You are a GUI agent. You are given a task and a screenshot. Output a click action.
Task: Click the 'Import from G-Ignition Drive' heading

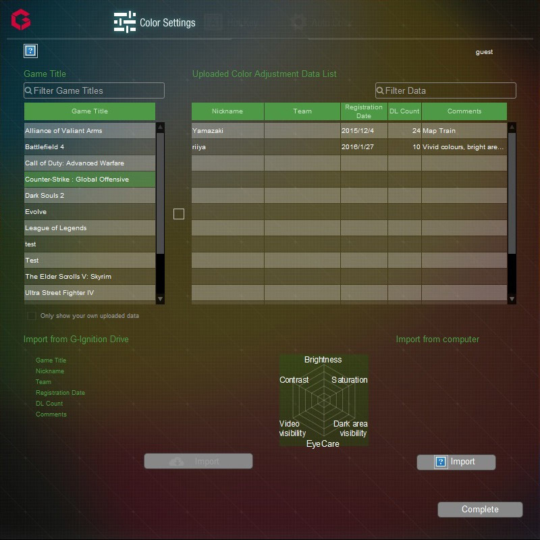[x=76, y=340]
